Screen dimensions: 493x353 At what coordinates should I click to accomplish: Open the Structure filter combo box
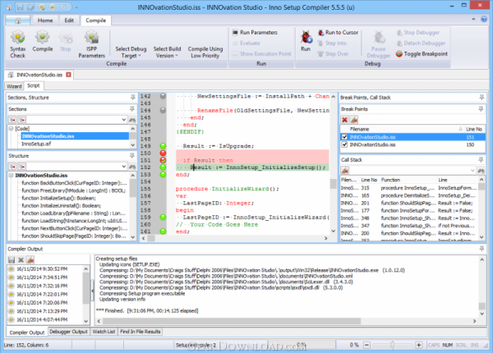coord(123,167)
